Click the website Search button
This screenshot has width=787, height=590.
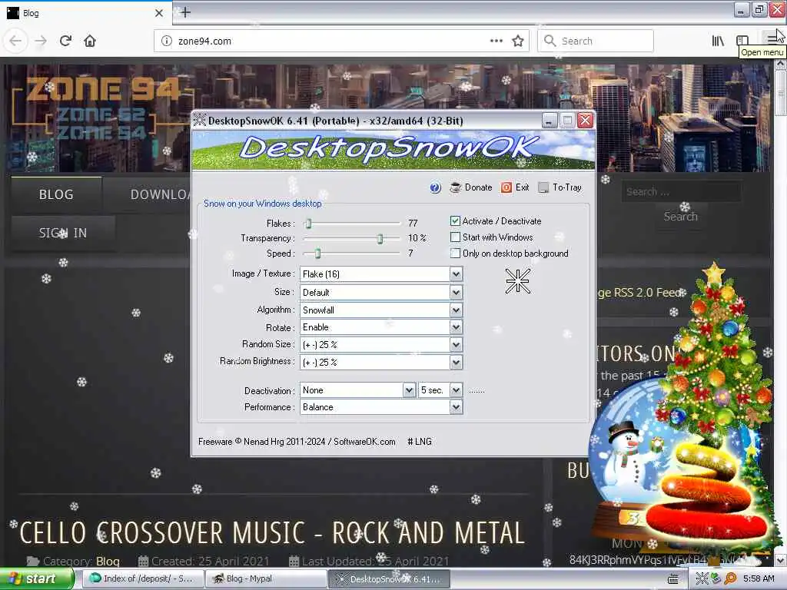[x=681, y=216]
